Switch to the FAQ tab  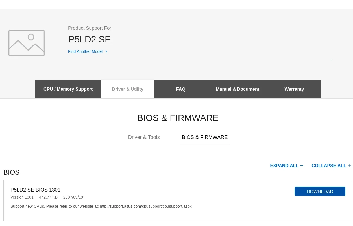click(181, 89)
